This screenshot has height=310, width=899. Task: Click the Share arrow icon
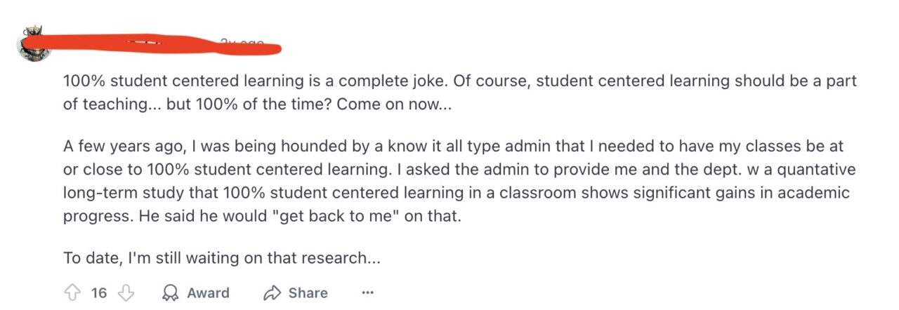[x=272, y=292]
